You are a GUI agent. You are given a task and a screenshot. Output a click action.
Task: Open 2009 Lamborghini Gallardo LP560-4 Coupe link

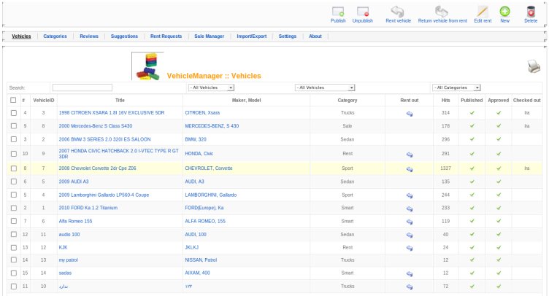point(104,195)
